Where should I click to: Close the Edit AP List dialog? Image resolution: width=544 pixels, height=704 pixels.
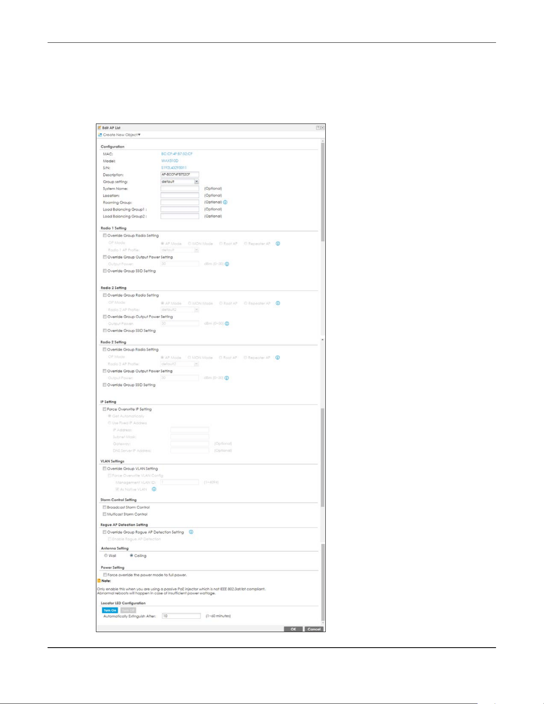323,128
